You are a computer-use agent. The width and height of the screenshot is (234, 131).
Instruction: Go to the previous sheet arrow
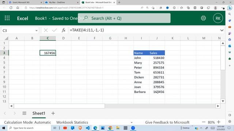point(5,113)
